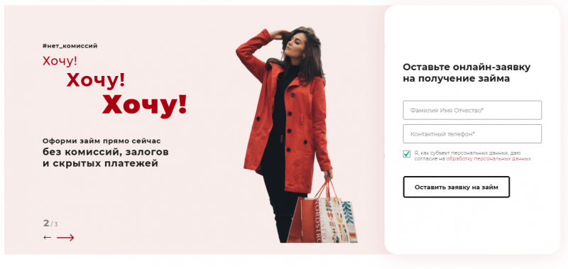Click the без комиссий, залогов text

tap(105, 152)
